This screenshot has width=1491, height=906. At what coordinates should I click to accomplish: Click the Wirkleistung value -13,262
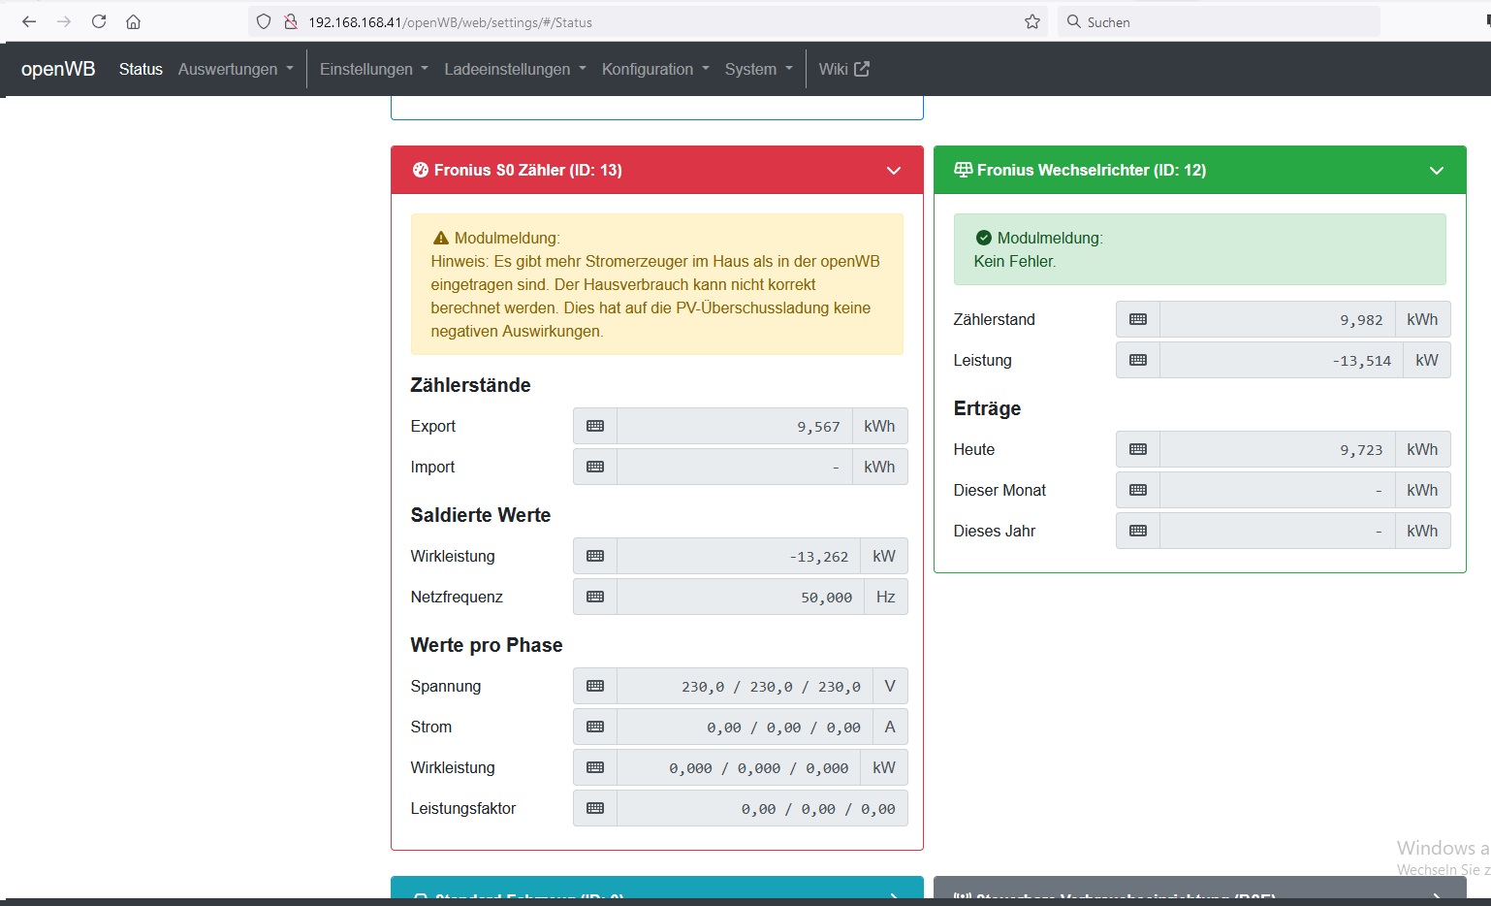click(739, 556)
